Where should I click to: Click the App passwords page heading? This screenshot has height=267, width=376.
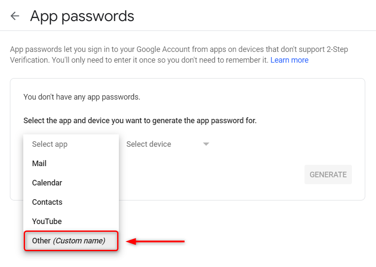(82, 16)
